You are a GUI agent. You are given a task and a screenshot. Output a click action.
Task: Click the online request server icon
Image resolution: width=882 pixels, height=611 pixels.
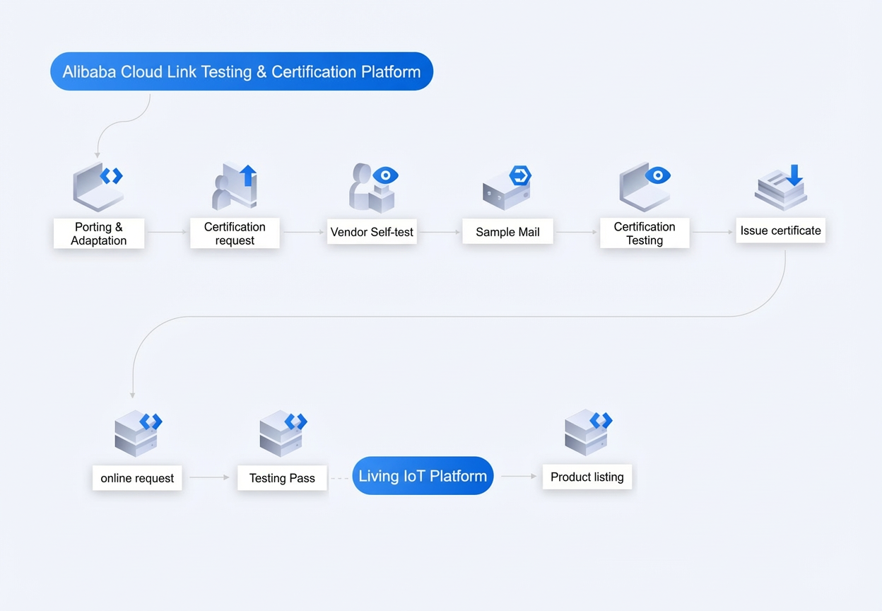[x=138, y=433]
